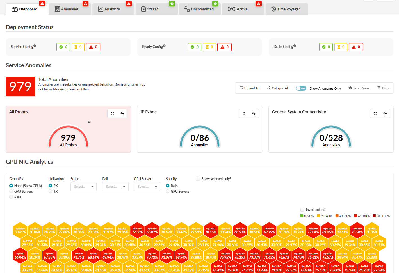
Task: Click red warning badge on Anomalies tab
Action: click(85, 4)
